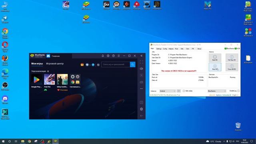The height and width of the screenshot is (144, 256).
Task: Open PokerStars desktop shortcut
Action: pyautogui.click(x=137, y=5)
